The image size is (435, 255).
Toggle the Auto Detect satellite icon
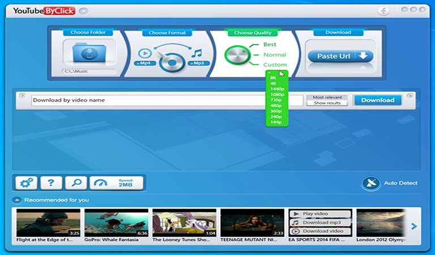point(371,183)
